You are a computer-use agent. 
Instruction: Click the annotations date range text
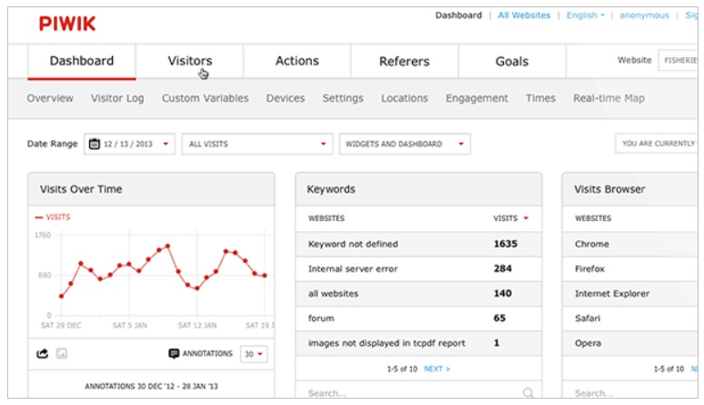click(151, 387)
